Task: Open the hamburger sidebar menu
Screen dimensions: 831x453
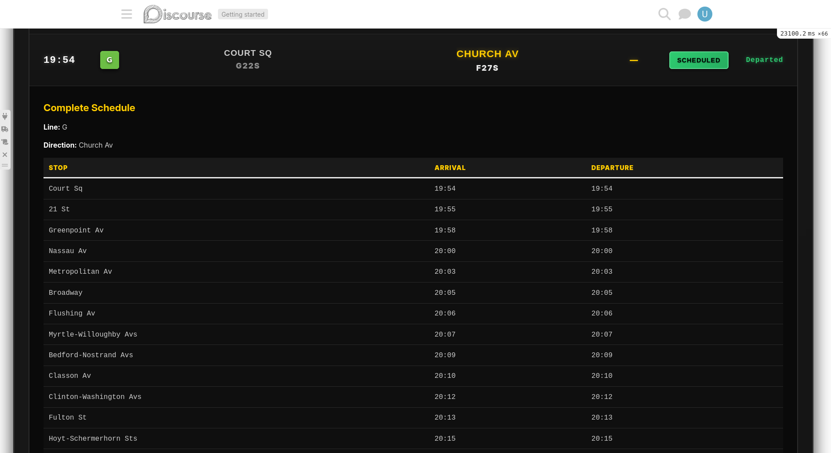Action: (127, 14)
